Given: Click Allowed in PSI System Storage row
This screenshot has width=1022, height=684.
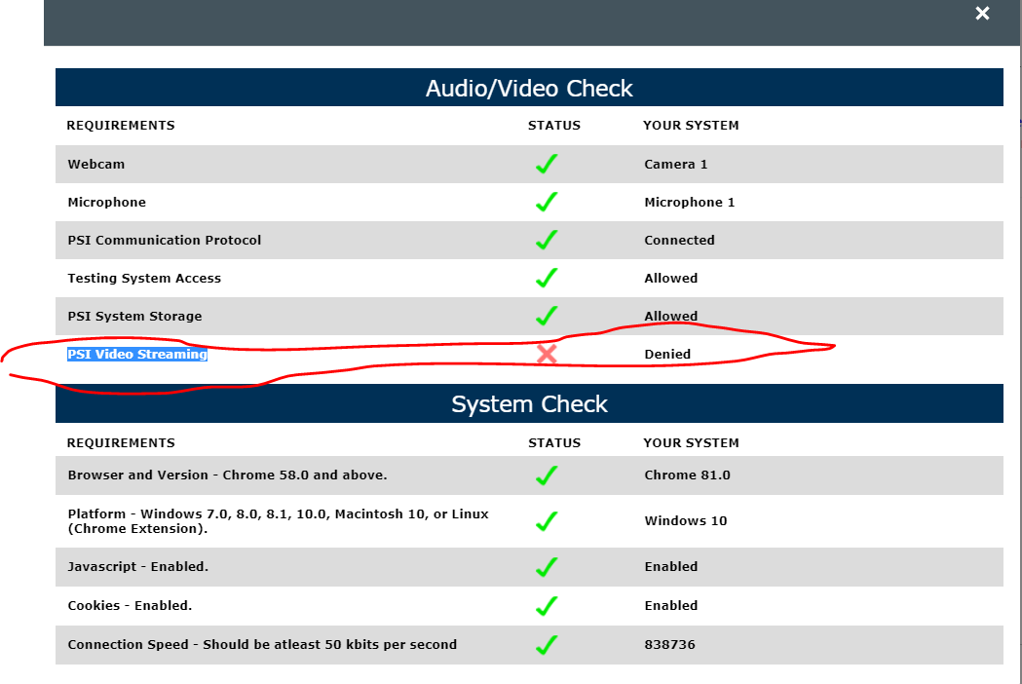Looking at the screenshot, I should (670, 317).
